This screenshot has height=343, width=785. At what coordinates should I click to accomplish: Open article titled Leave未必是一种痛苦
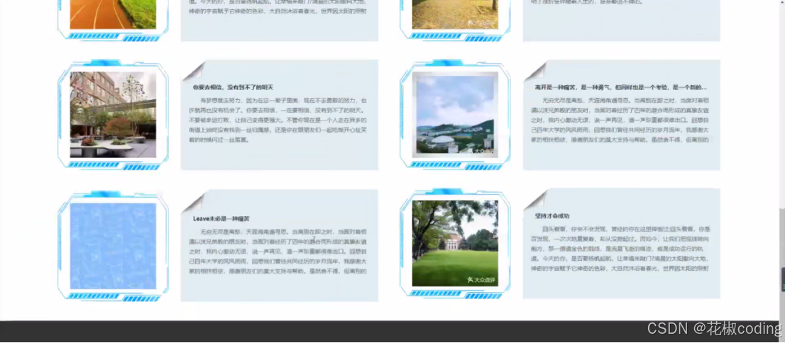[x=221, y=218]
